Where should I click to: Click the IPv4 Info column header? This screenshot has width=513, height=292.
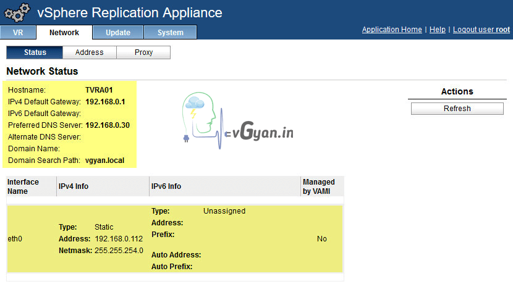pyautogui.click(x=75, y=186)
